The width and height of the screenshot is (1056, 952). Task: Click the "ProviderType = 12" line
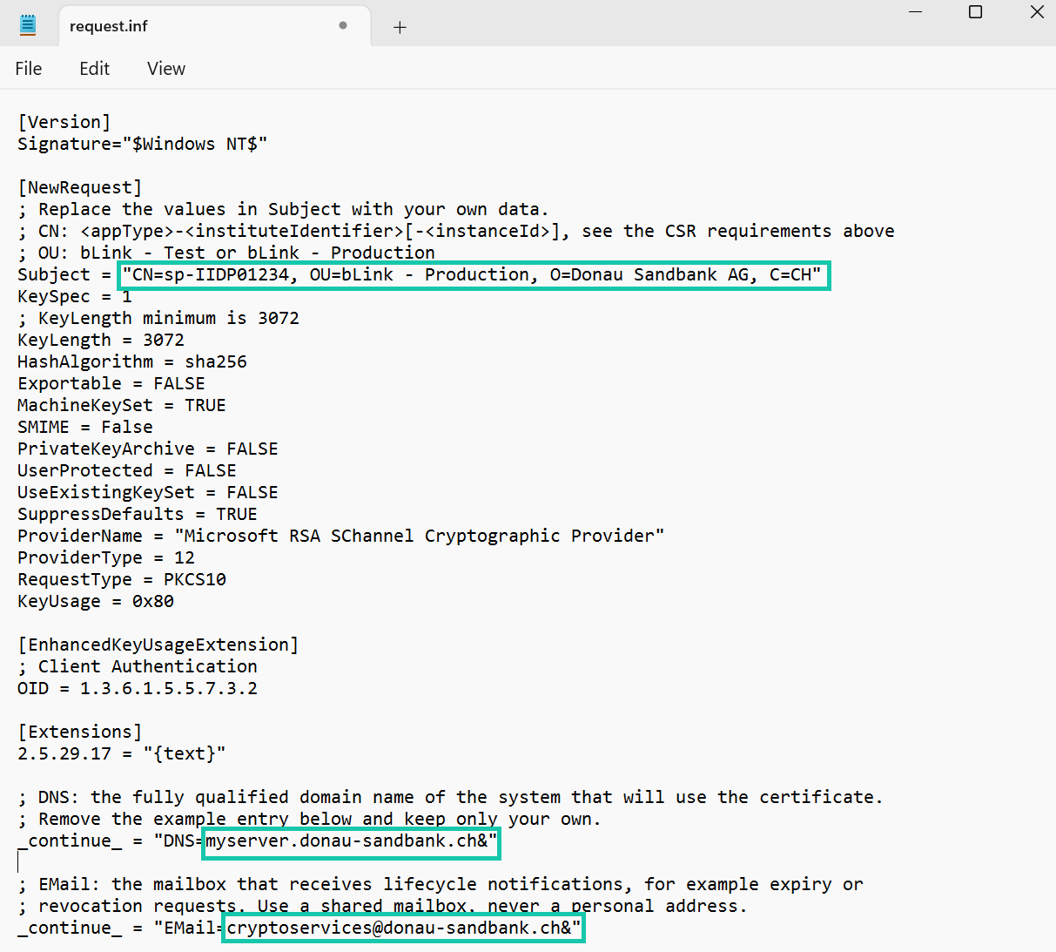click(106, 557)
